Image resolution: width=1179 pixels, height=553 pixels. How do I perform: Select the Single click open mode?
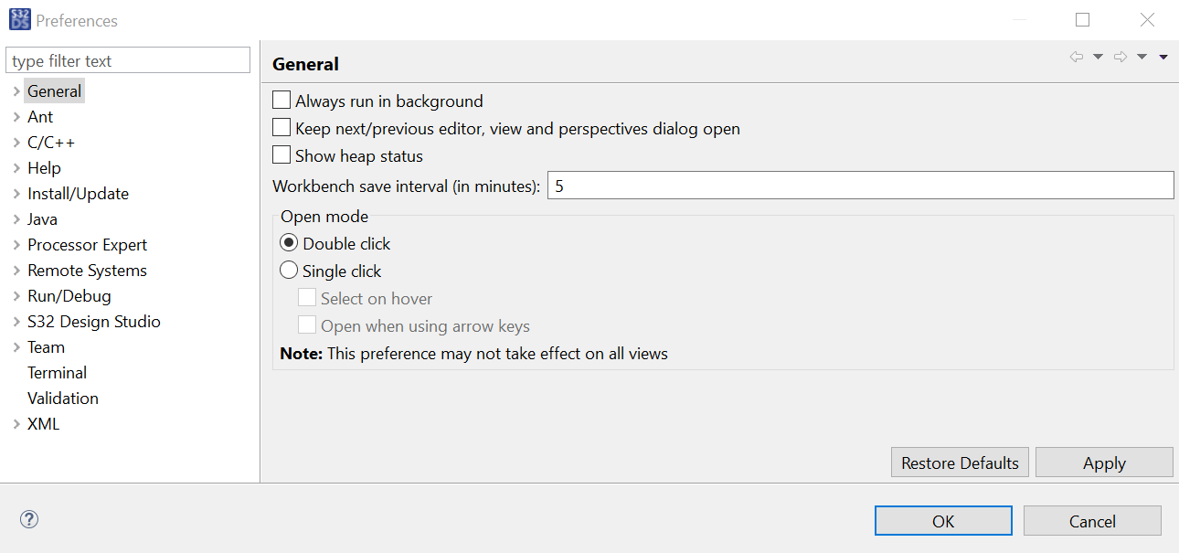tap(289, 271)
